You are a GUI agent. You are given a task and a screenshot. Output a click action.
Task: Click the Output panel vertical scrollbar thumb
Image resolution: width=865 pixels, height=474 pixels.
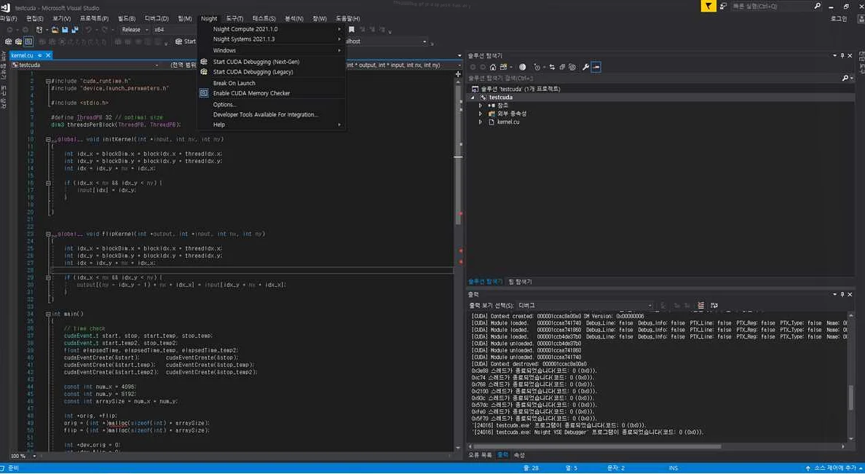[850, 397]
